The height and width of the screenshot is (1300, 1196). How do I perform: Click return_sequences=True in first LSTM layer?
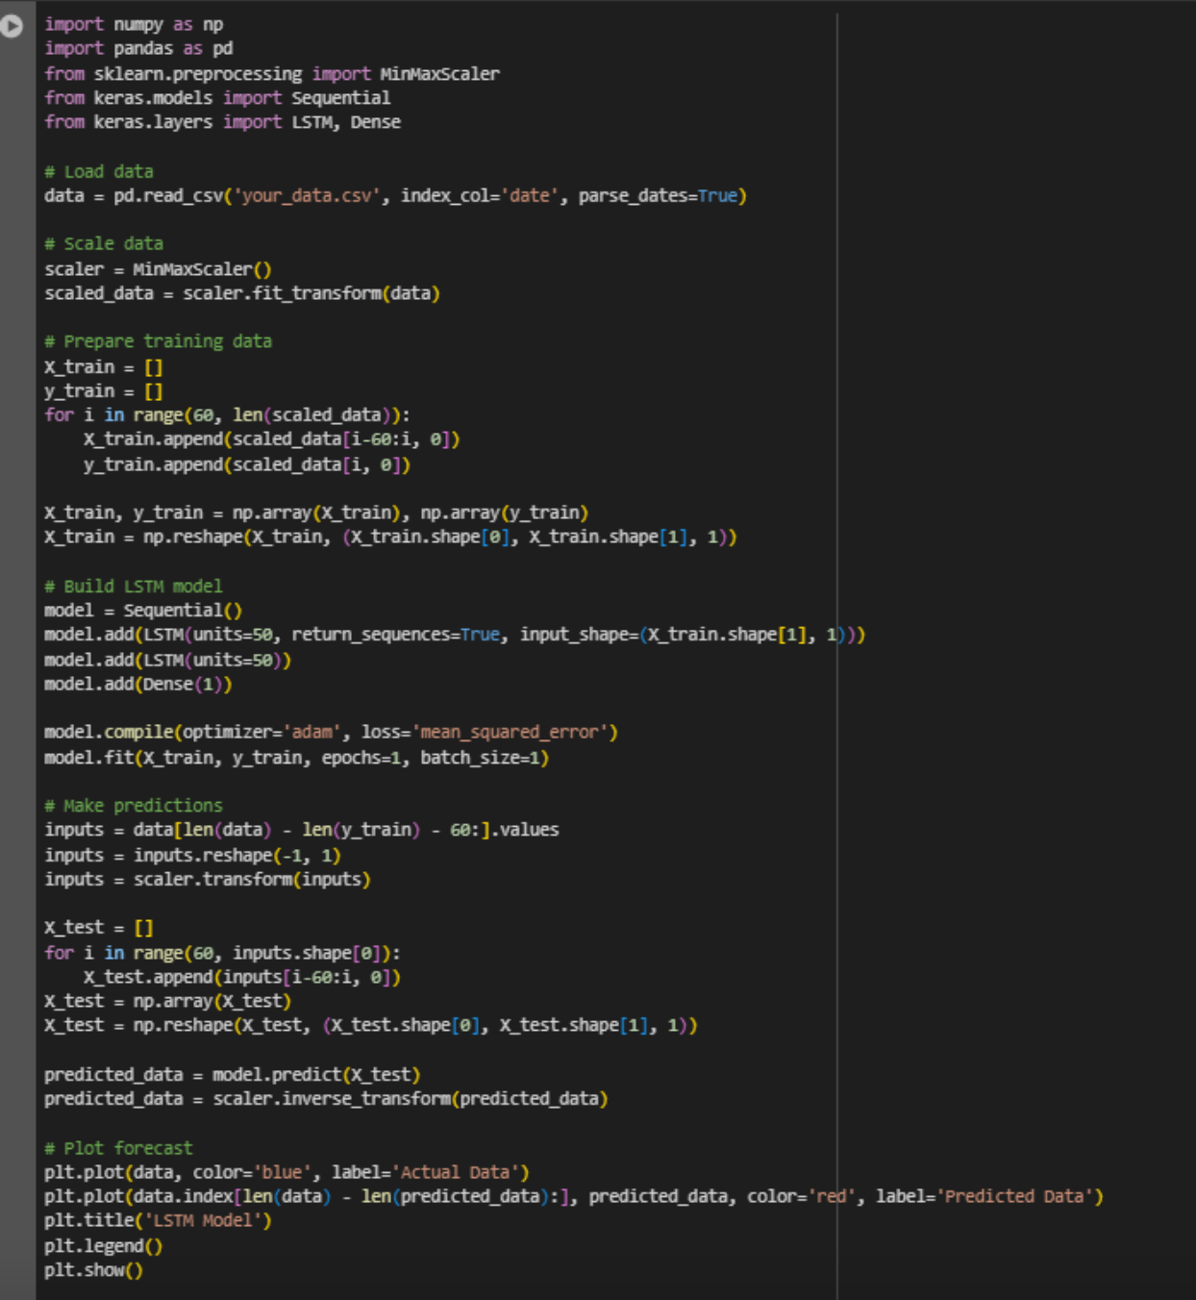[395, 635]
